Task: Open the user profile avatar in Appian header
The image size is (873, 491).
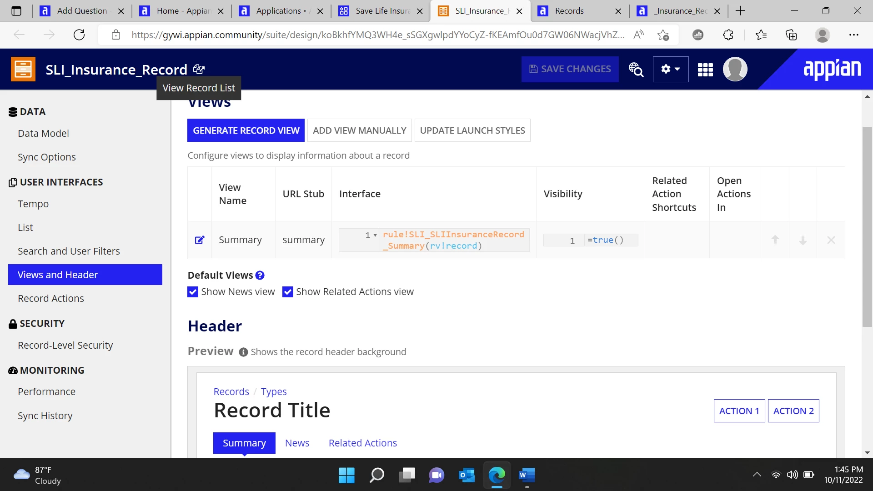Action: 735,69
